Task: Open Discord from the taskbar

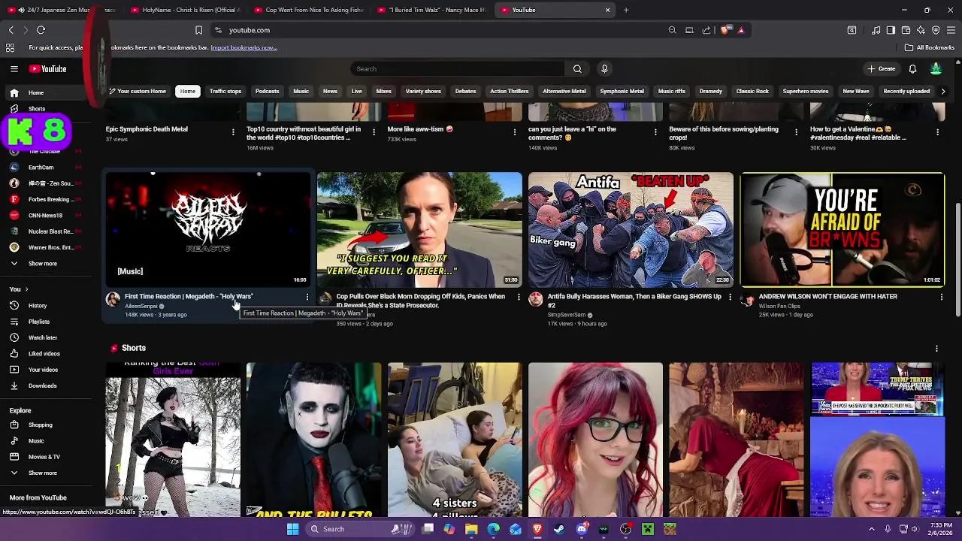Action: [582, 529]
